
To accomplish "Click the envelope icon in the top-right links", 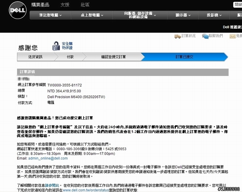I will (x=233, y=36).
